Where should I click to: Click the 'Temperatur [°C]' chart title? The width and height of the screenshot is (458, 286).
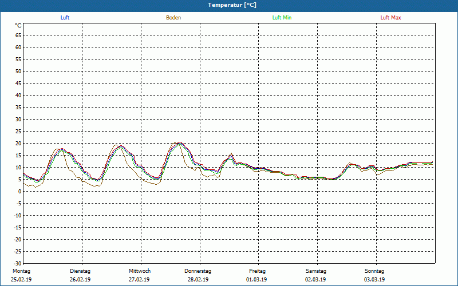232,5
